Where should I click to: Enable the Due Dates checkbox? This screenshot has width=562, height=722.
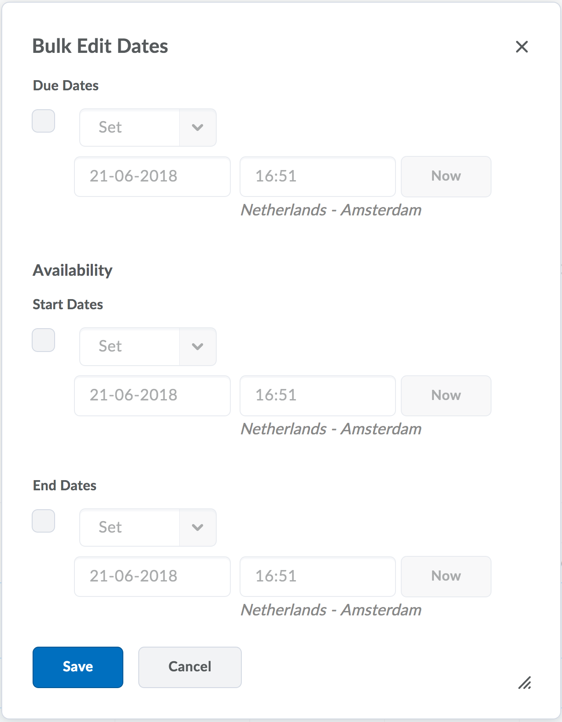click(x=44, y=121)
